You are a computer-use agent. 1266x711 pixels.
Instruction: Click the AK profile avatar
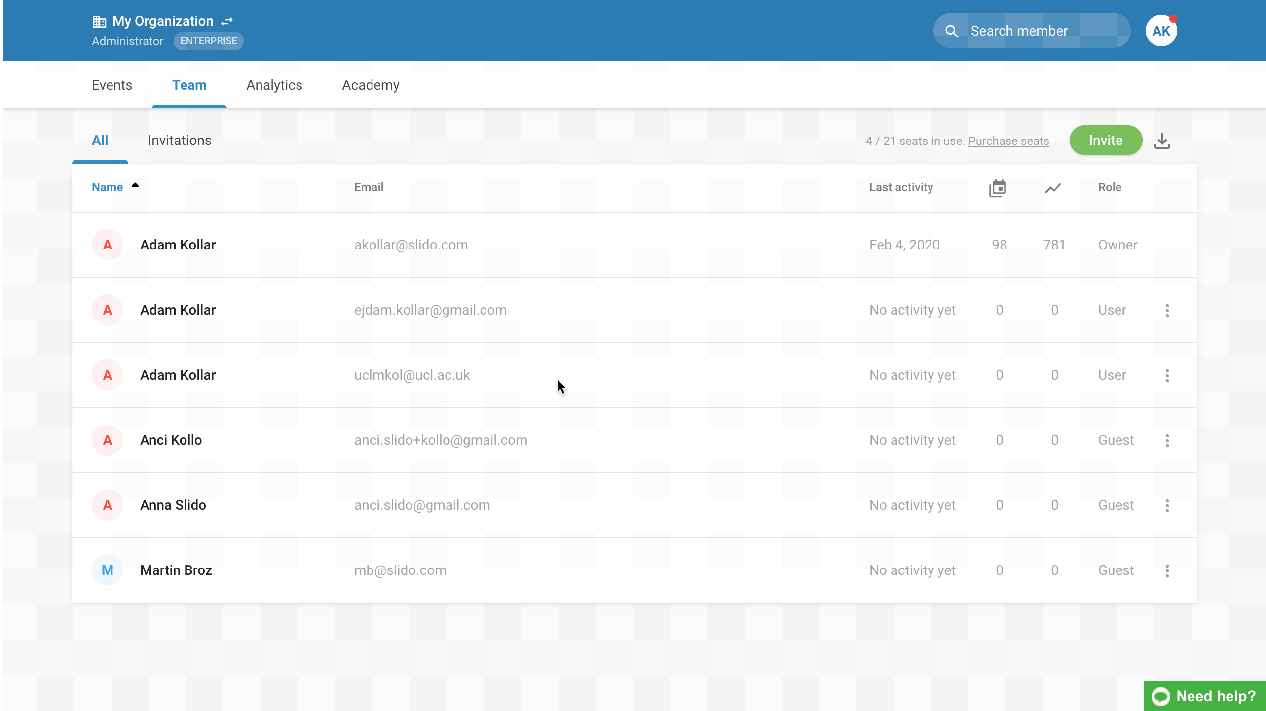point(1161,31)
